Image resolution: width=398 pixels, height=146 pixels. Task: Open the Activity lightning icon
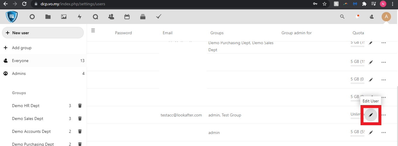pyautogui.click(x=80, y=17)
